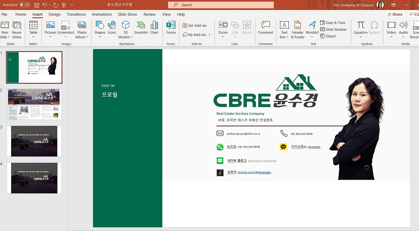The image size is (419, 231).
Task: Insert Date & Time
Action: pyautogui.click(x=333, y=23)
